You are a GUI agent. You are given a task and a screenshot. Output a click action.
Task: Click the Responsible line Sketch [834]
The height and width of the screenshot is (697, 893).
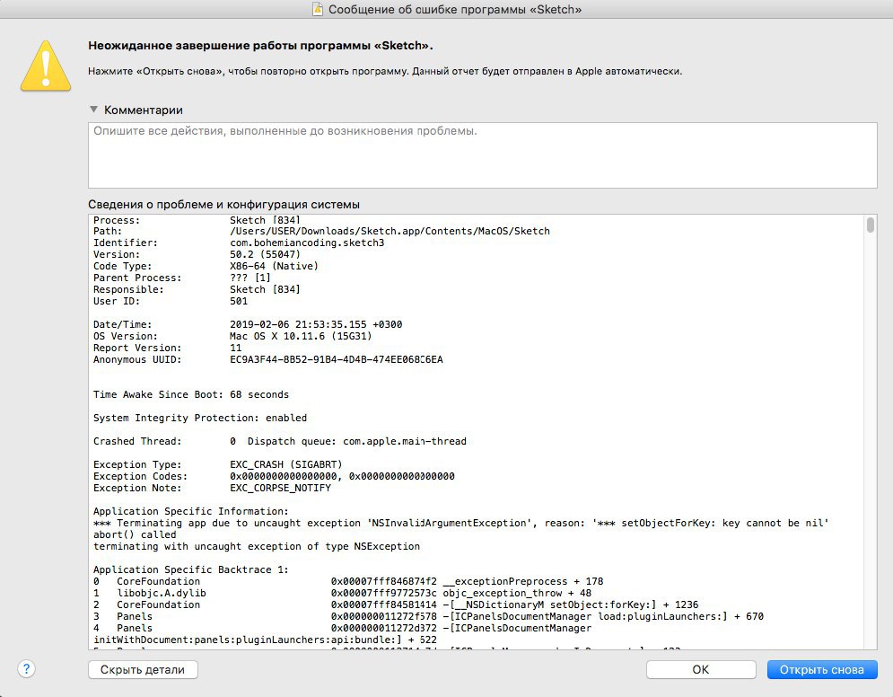coord(197,289)
